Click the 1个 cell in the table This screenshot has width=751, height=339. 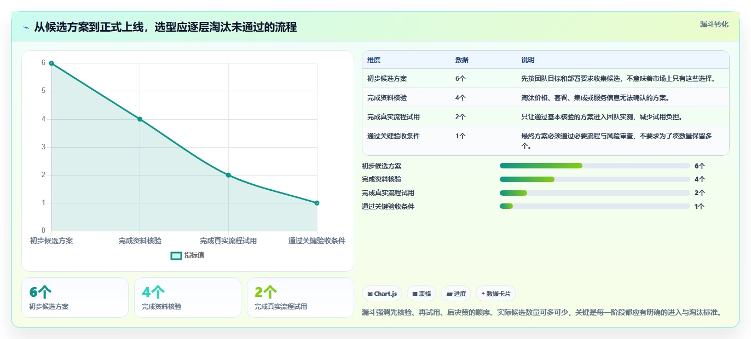click(x=460, y=136)
